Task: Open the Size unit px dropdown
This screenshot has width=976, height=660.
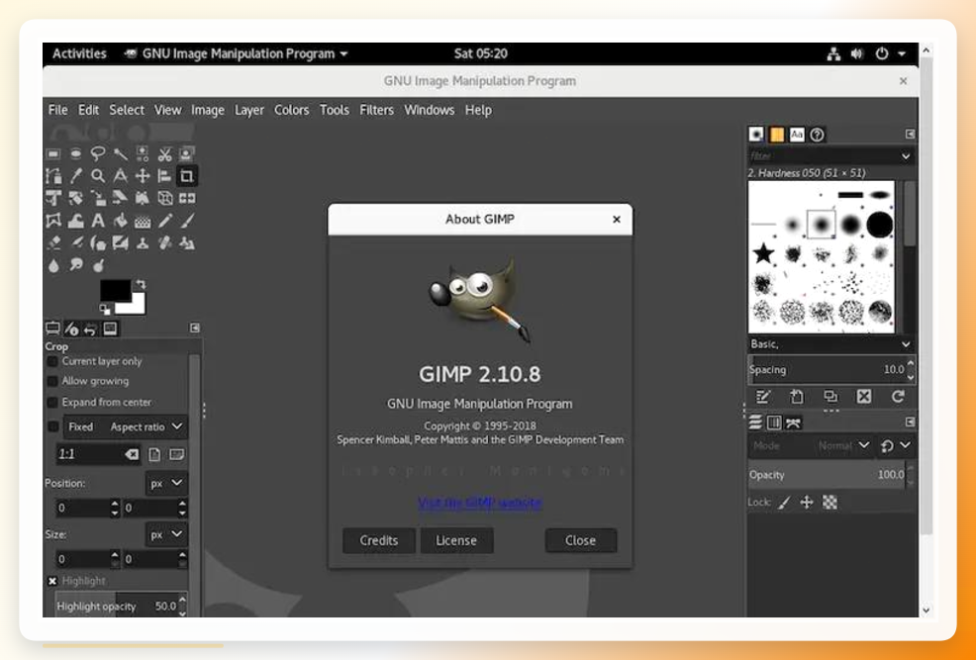Action: [x=166, y=534]
